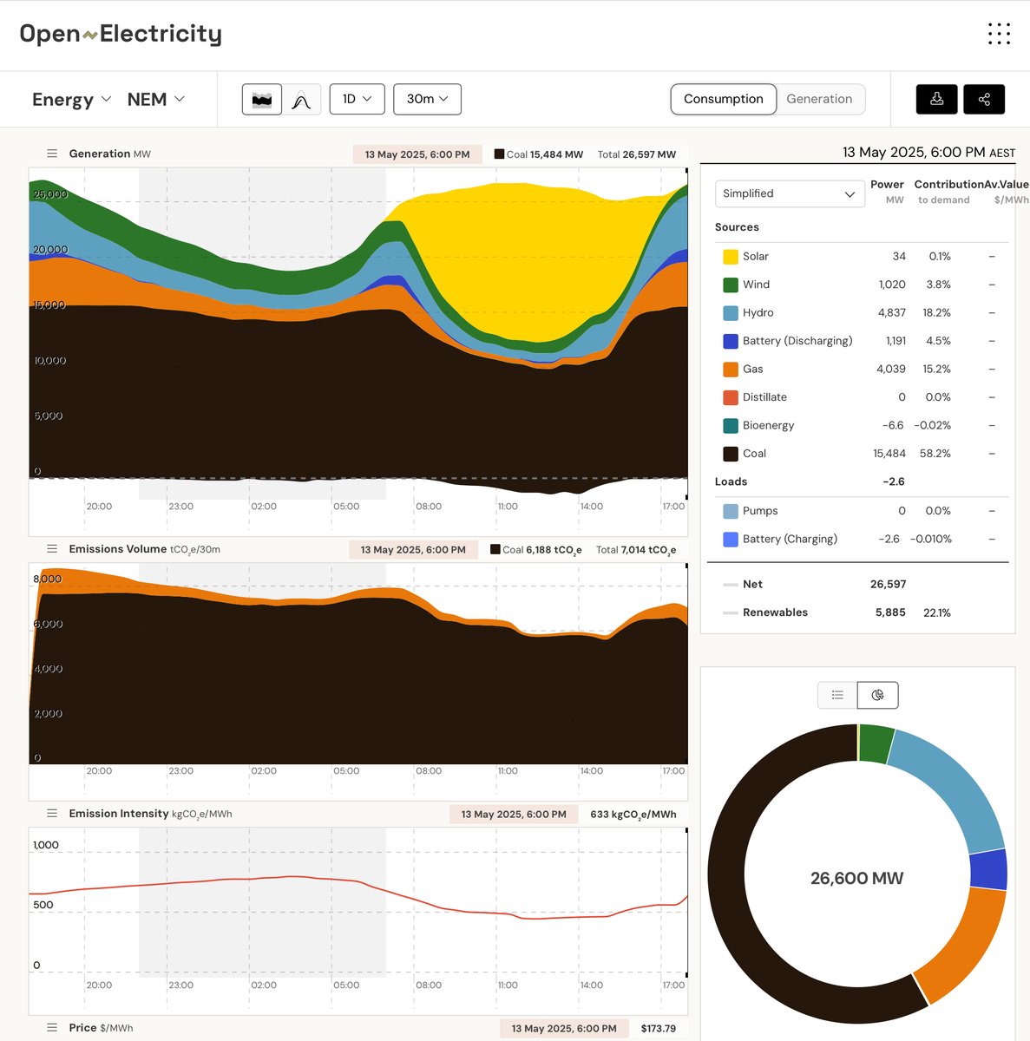This screenshot has height=1041, width=1030.
Task: Toggle the Net line indicator
Action: pos(731,585)
